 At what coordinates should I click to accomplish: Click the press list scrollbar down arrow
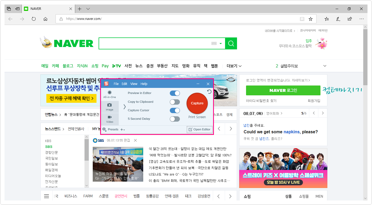click(x=87, y=185)
